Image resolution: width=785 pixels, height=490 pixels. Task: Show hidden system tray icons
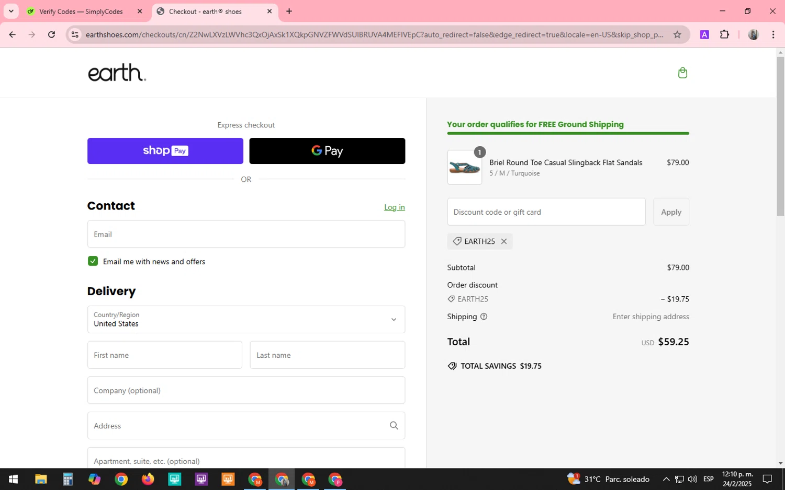point(666,479)
